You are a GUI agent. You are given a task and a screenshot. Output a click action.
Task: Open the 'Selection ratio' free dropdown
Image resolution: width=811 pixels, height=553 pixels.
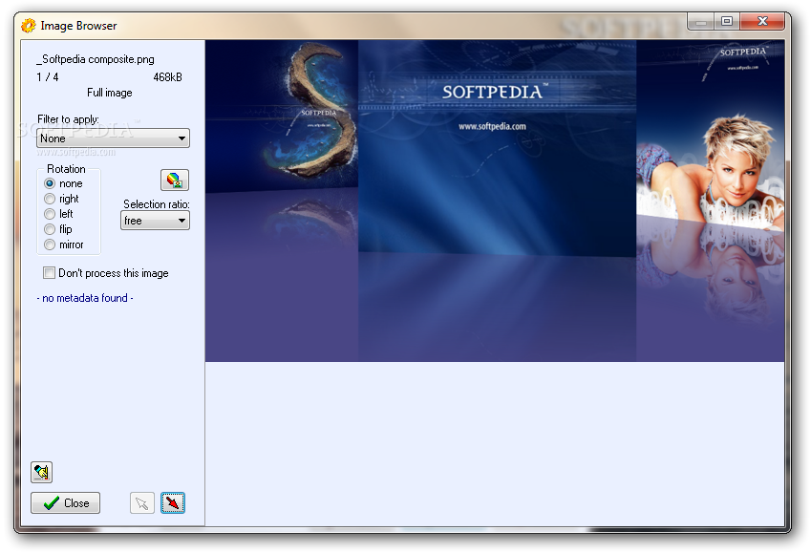pyautogui.click(x=155, y=221)
